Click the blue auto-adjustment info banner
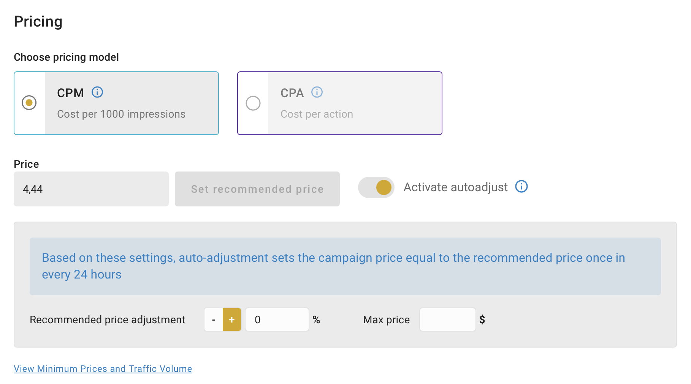 click(x=345, y=266)
